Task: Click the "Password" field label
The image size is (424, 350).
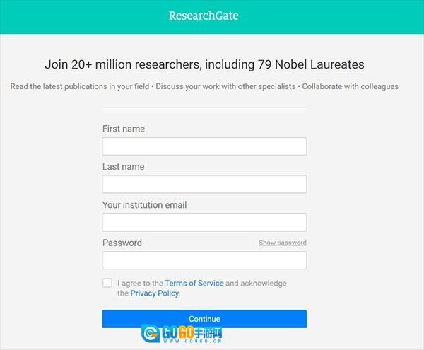Action: pyautogui.click(x=122, y=243)
